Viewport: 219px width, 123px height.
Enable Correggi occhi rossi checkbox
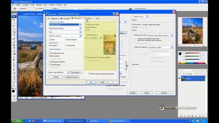point(50,53)
